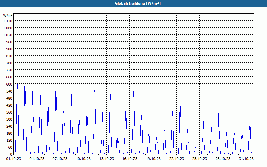
Task: Click the 1.140 y-axis label
Action: point(8,21)
